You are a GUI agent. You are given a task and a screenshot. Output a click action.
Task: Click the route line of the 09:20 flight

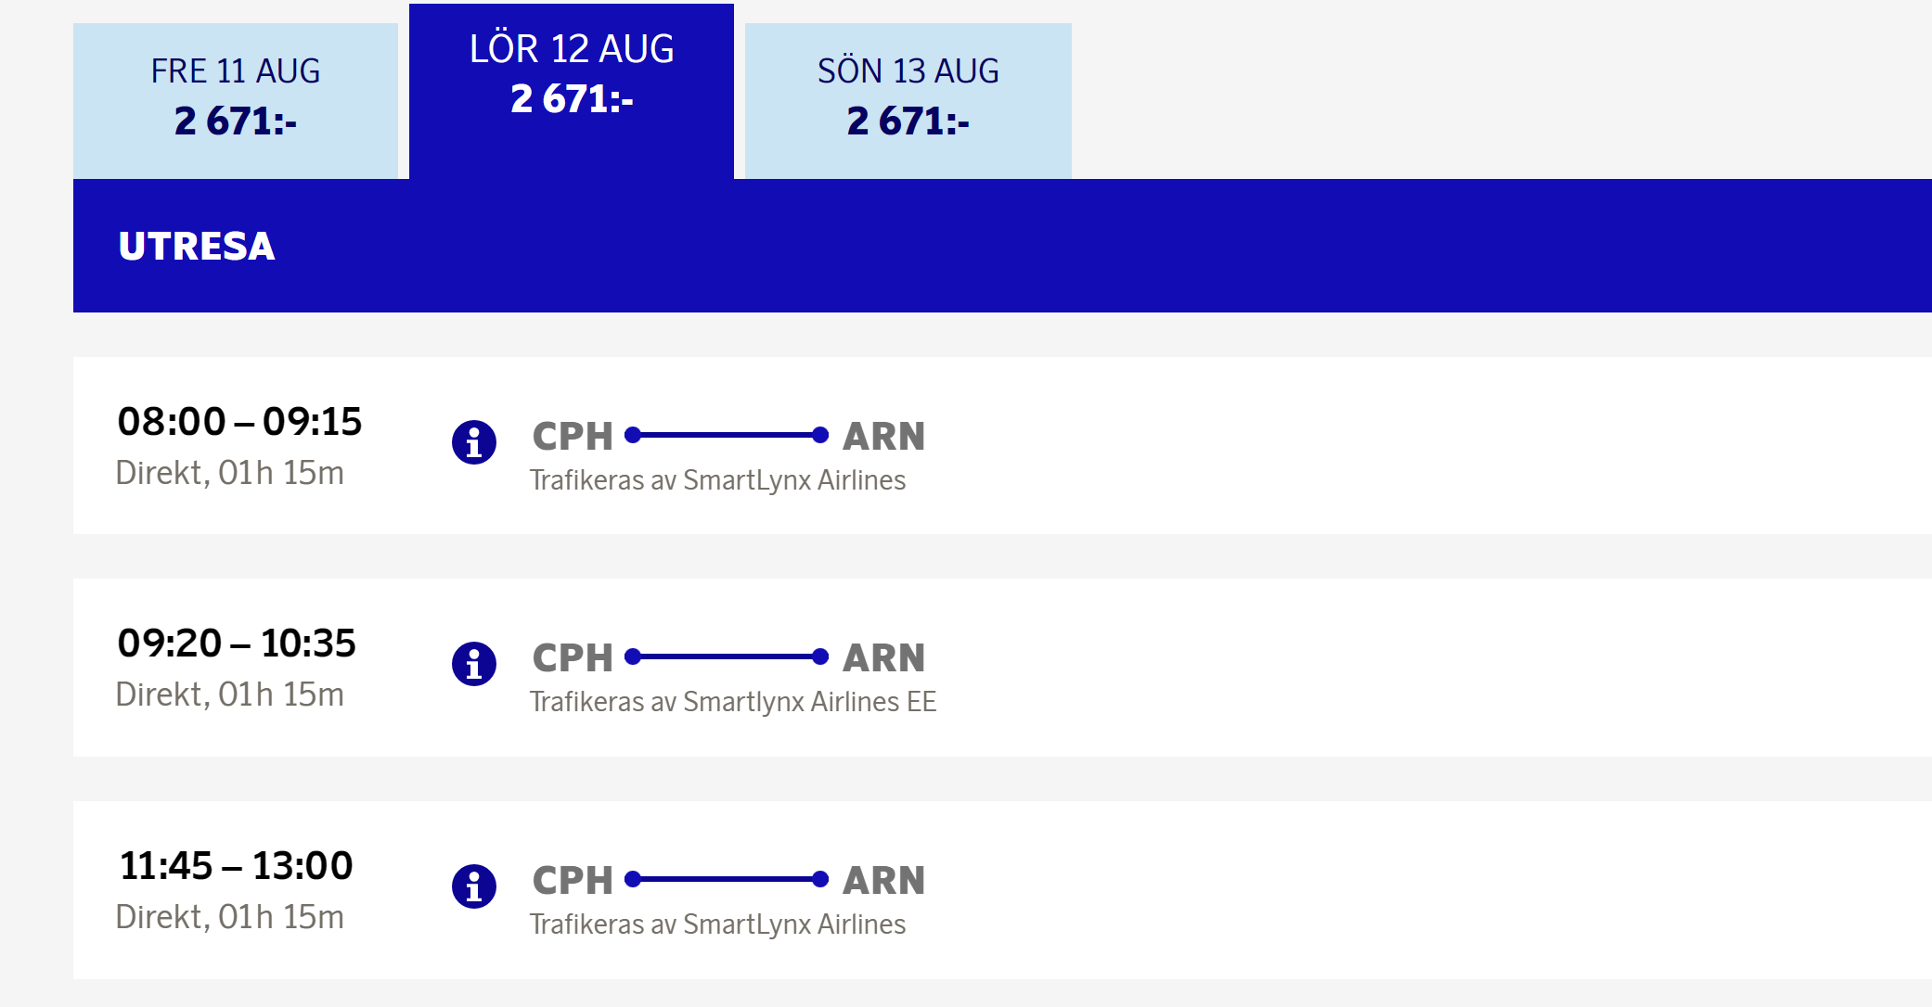point(727,656)
